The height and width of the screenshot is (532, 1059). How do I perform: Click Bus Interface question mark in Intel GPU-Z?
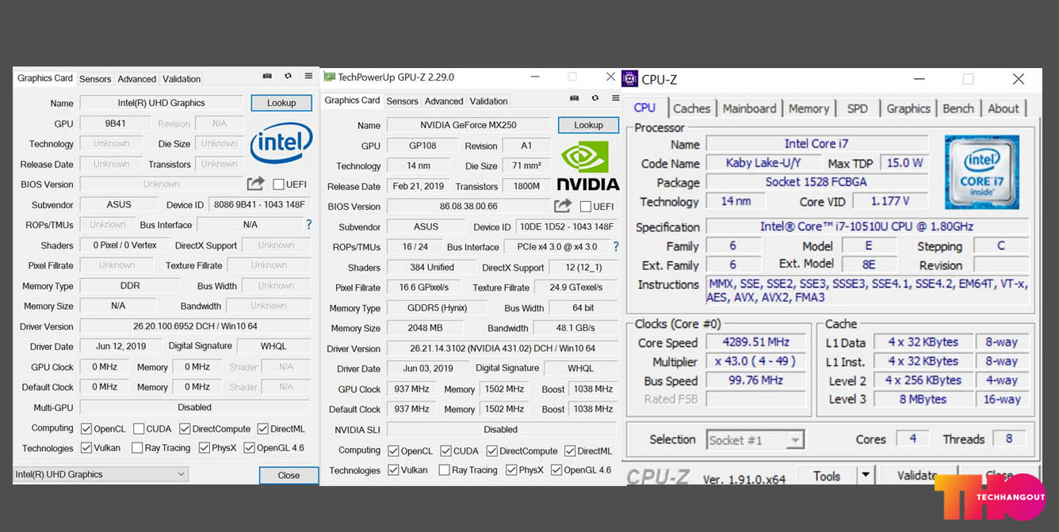[x=309, y=225]
